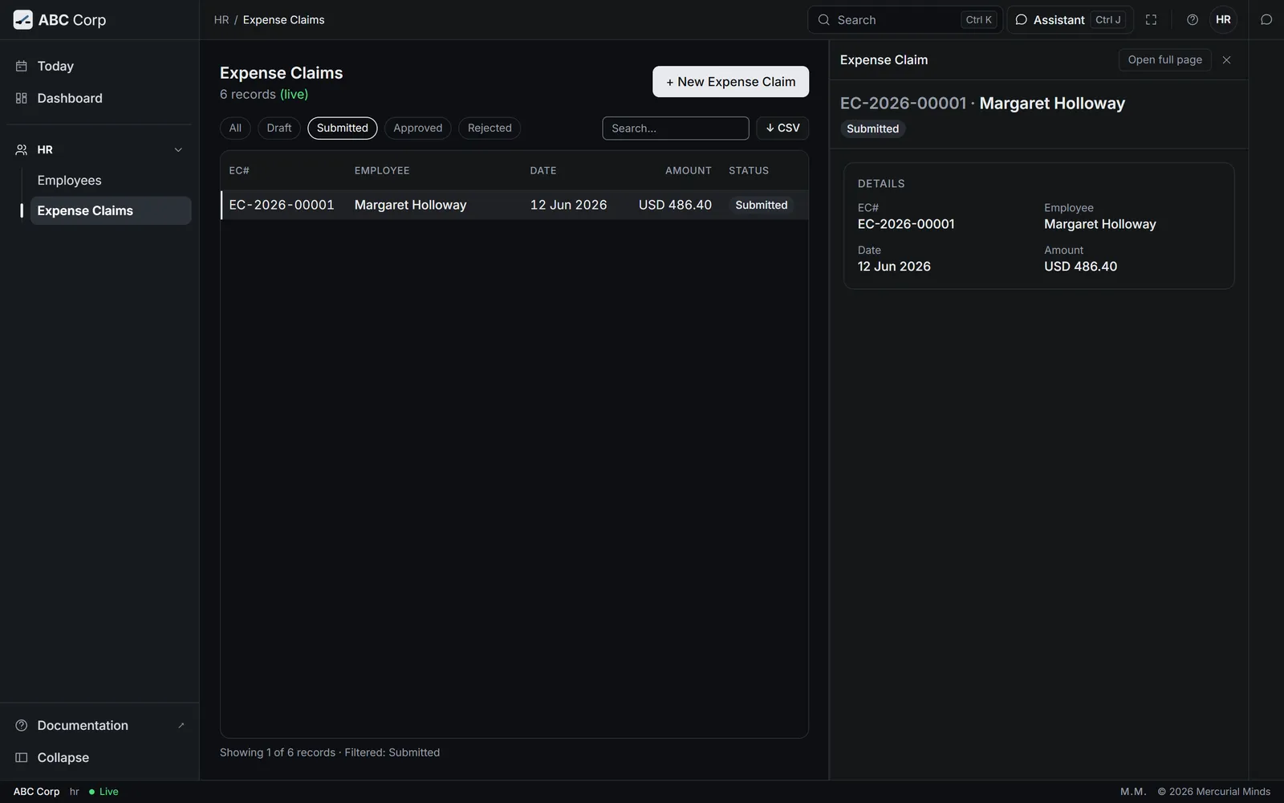Open the help question mark icon
The width and height of the screenshot is (1284, 803).
pyautogui.click(x=1193, y=20)
